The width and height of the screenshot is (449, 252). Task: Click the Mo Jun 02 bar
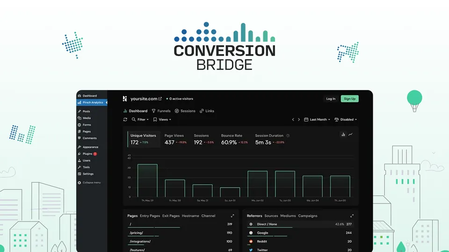pyautogui.click(x=257, y=184)
